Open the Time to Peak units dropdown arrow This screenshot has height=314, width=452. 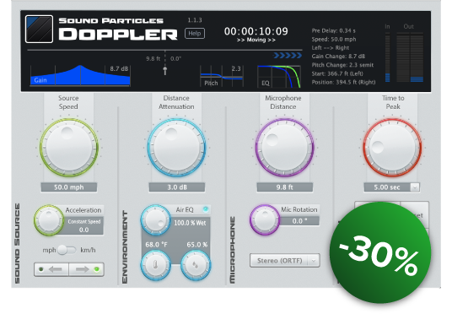[415, 187]
